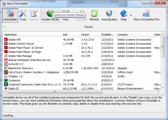Open the Uninstaller toolbar button
This screenshot has height=120, width=168.
pos(10,15)
